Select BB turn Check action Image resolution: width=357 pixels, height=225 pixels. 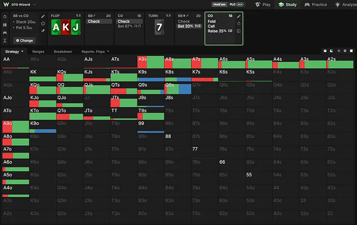(184, 21)
